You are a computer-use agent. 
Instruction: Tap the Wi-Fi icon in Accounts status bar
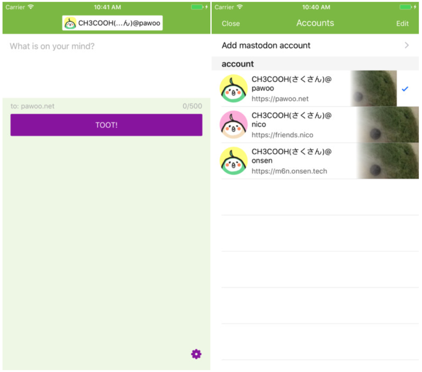pos(240,7)
